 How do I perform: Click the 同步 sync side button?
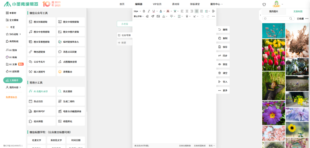pos(223,56)
